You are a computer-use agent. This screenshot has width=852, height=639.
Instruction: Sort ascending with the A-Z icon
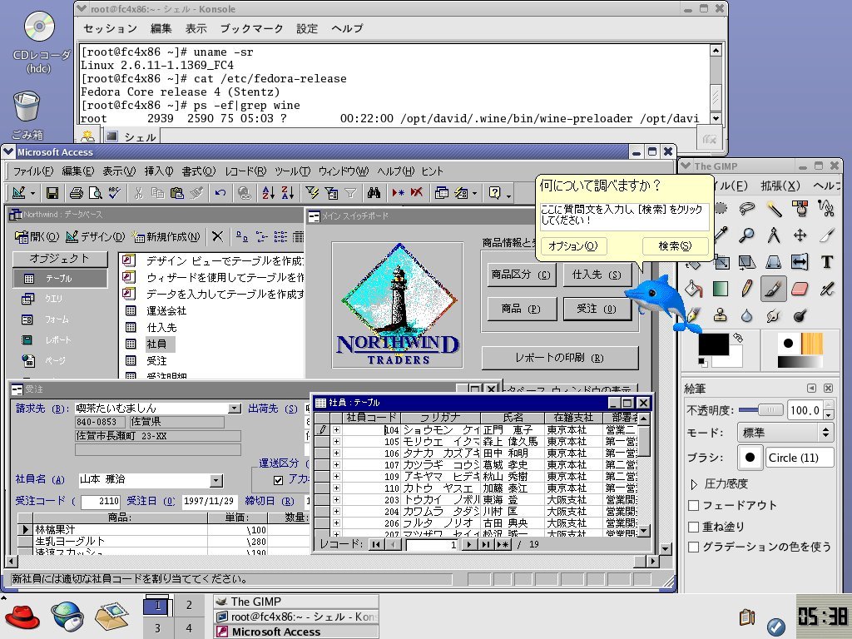(x=268, y=193)
